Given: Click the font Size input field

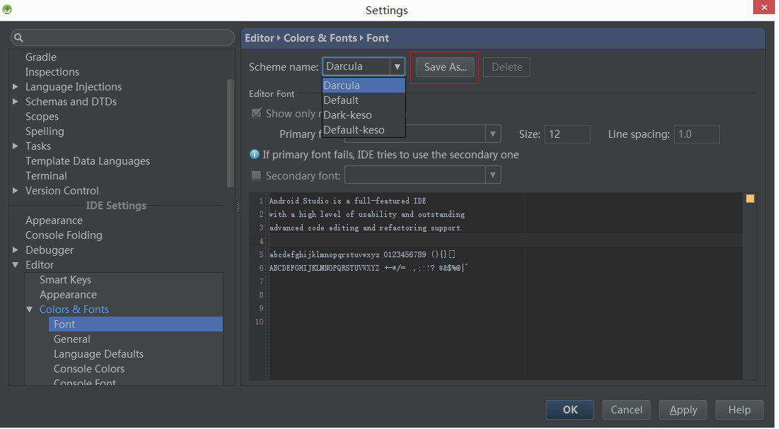Looking at the screenshot, I should (566, 134).
